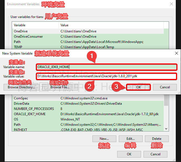The height and width of the screenshot is (162, 181).
Task: Click the Variable name input field
Action: (106, 67)
